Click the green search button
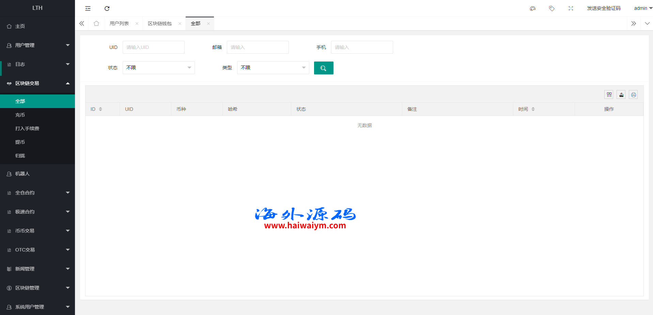Viewport: 653px width, 315px height. coord(323,68)
